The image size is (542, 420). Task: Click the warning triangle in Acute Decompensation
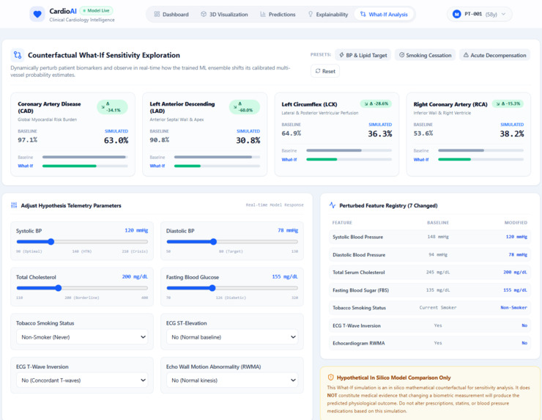click(x=466, y=55)
